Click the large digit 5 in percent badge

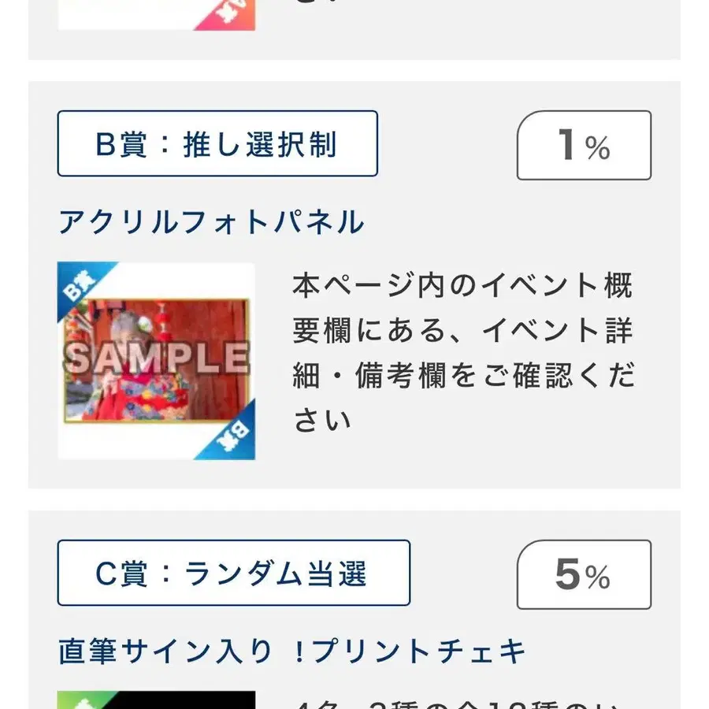click(x=568, y=575)
